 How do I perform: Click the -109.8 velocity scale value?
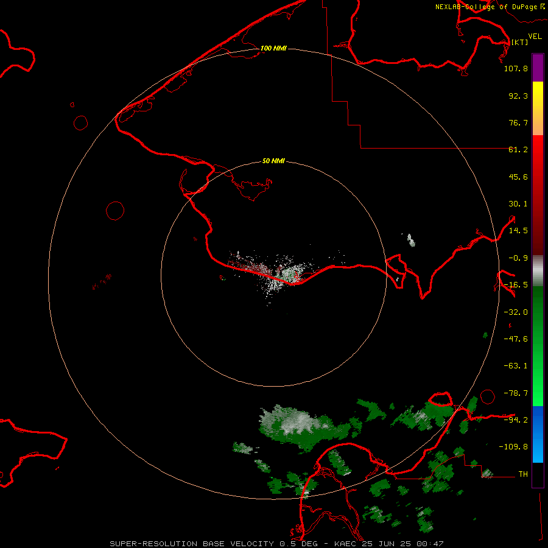click(513, 447)
